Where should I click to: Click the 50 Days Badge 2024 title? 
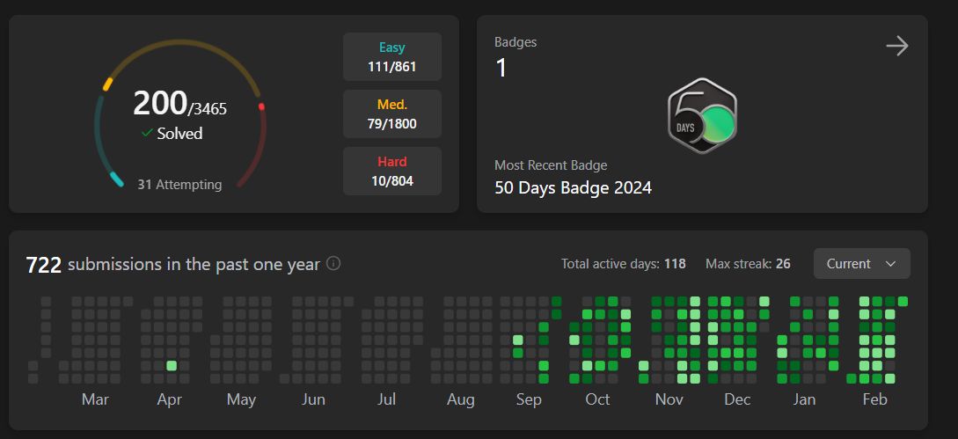573,187
